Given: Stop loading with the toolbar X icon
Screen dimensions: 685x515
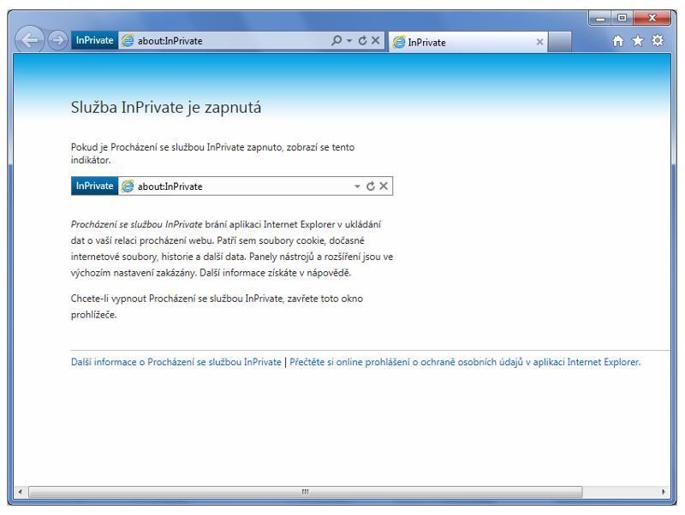Looking at the screenshot, I should pos(375,40).
